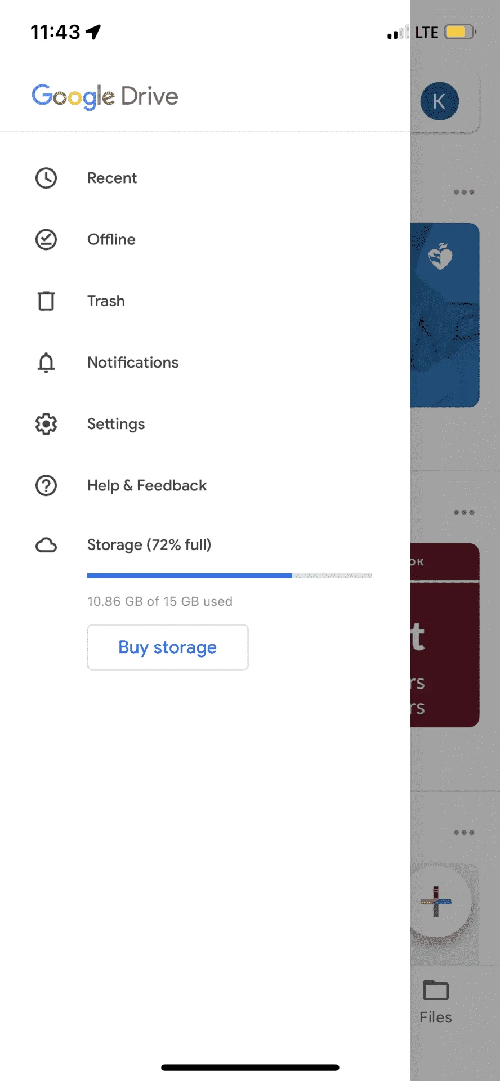Tap the Storage cloud icon
Viewport: 500px width, 1081px height.
click(46, 545)
